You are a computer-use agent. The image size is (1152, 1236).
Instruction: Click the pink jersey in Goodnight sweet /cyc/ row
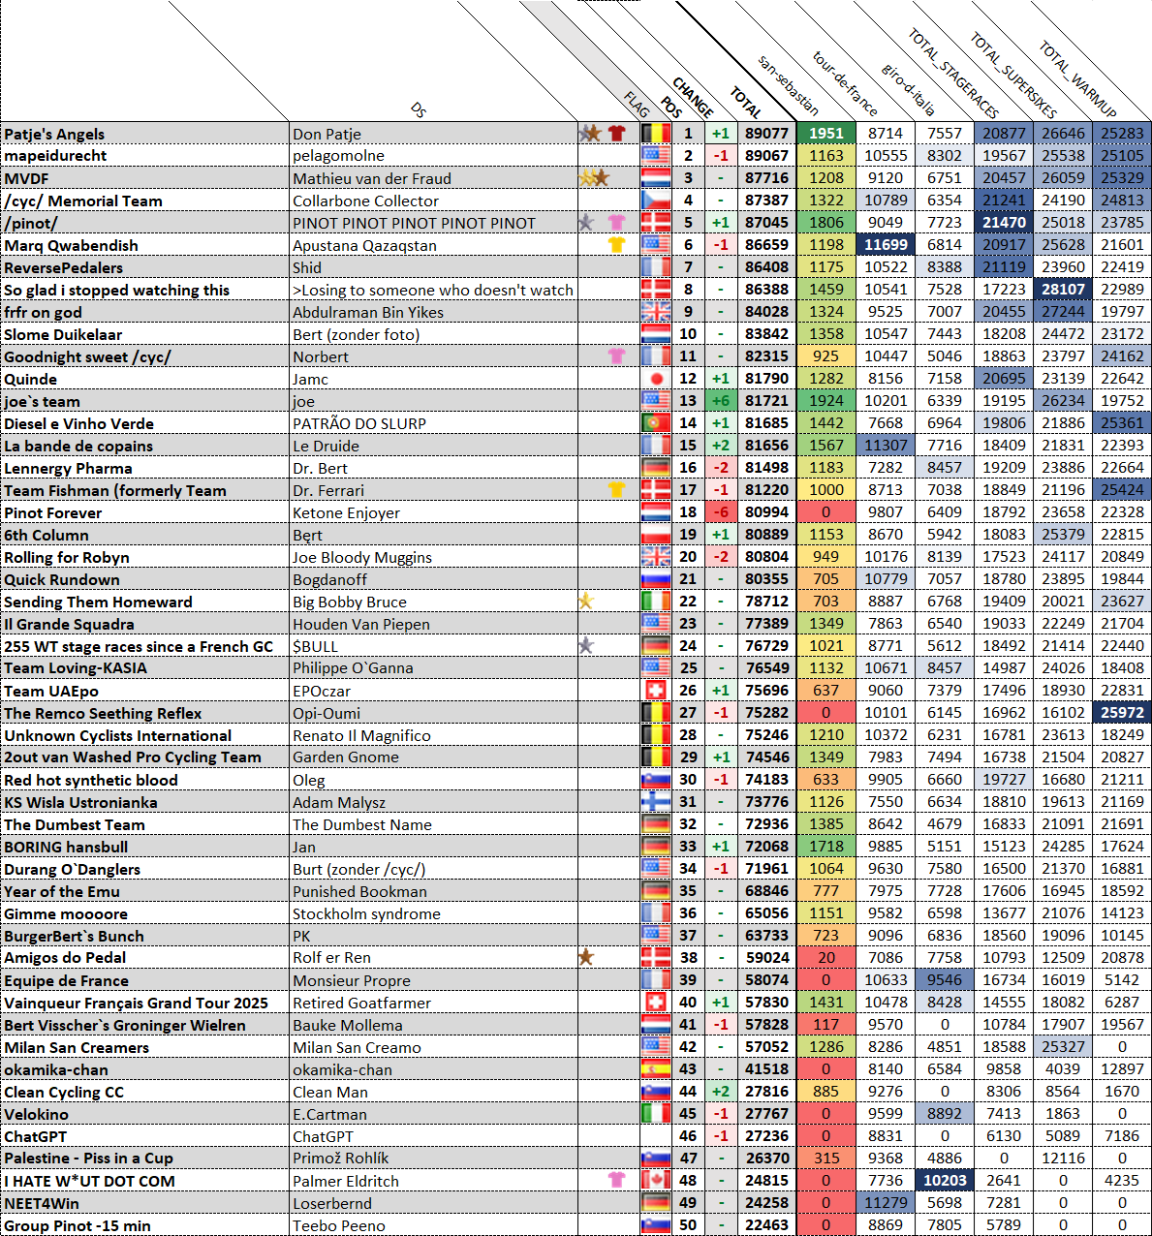[x=616, y=356]
